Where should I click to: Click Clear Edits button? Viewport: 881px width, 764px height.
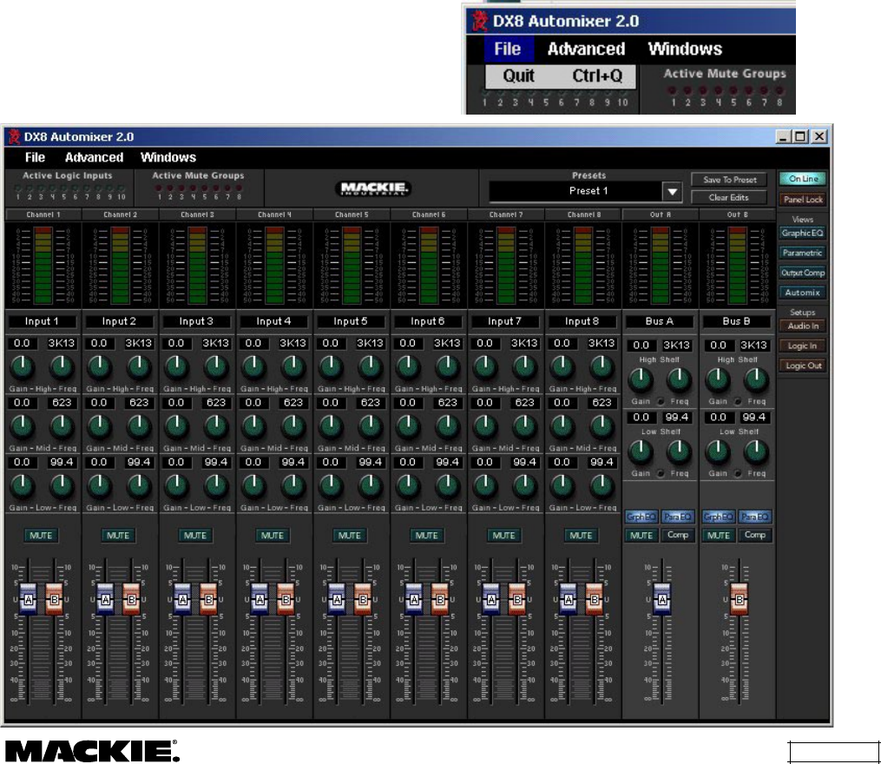tap(729, 197)
